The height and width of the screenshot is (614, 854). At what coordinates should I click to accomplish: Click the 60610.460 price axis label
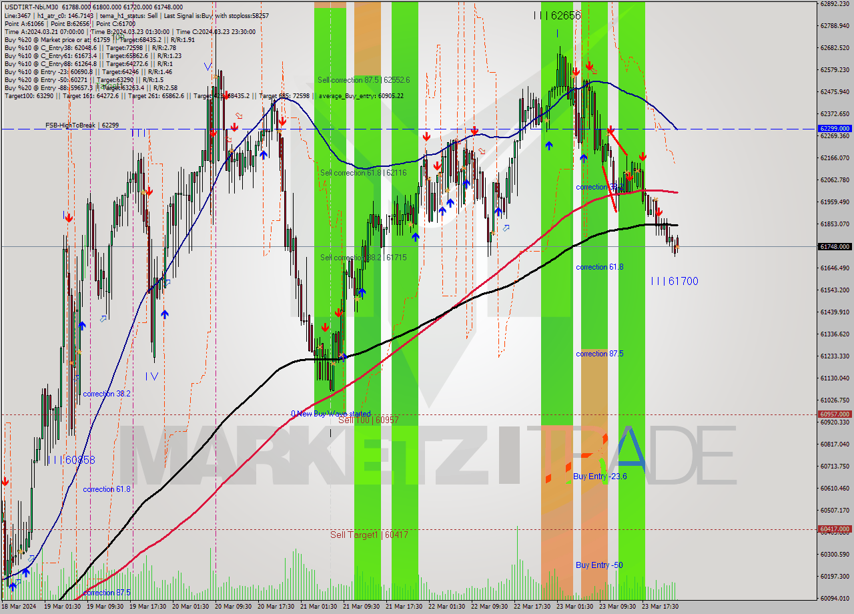click(x=835, y=488)
